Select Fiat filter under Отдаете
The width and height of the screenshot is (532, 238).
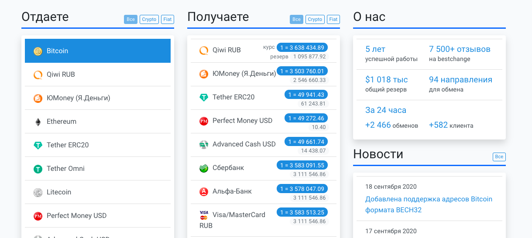tap(168, 19)
